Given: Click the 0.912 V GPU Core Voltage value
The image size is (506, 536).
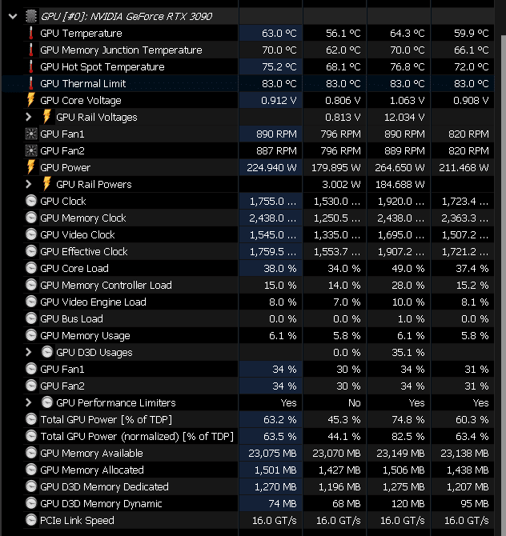Looking at the screenshot, I should tap(279, 101).
